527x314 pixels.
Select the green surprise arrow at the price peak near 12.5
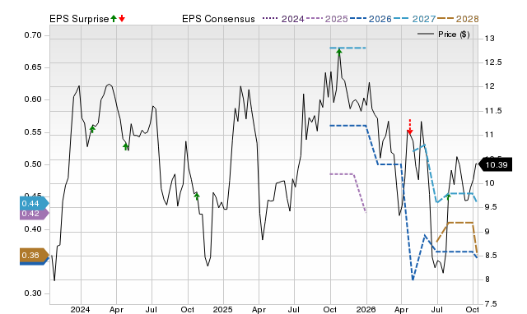coord(339,52)
